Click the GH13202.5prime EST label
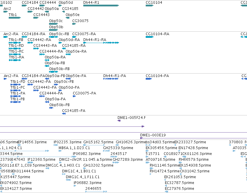This screenshot has width=247, height=193. coord(98,165)
